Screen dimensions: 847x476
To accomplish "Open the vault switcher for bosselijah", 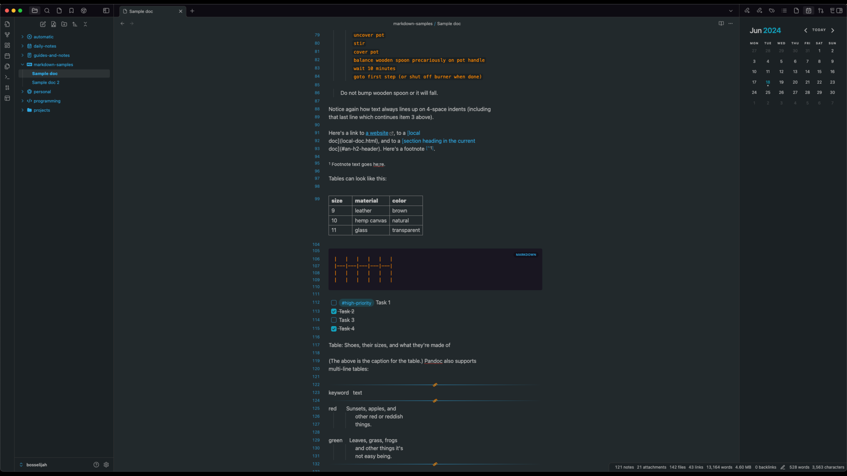I will [x=33, y=465].
